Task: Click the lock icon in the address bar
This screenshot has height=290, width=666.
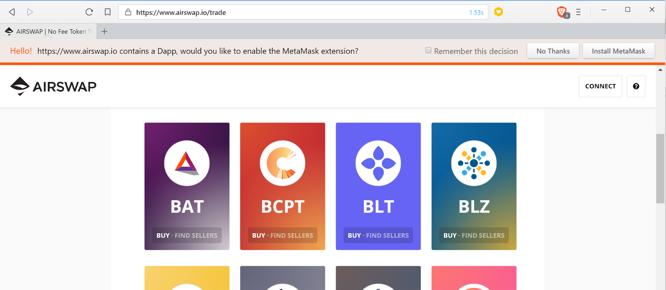Action: point(128,12)
